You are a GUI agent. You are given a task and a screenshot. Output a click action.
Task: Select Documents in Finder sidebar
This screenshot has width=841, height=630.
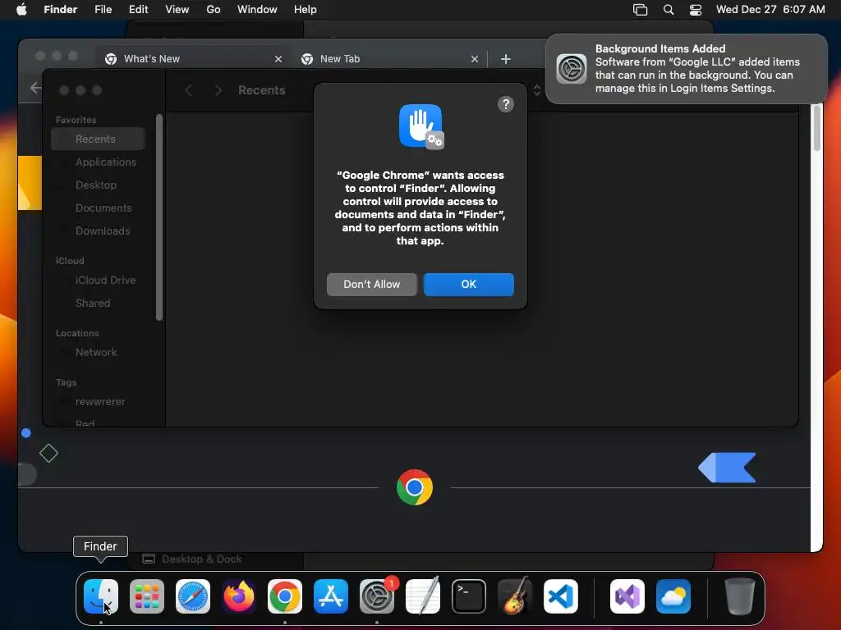tap(99, 208)
